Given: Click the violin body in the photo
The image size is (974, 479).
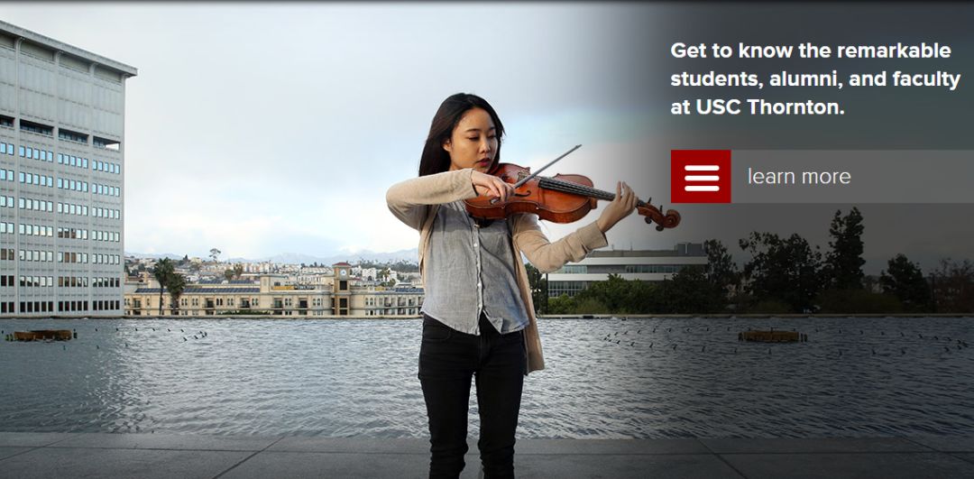Looking at the screenshot, I should (x=528, y=195).
